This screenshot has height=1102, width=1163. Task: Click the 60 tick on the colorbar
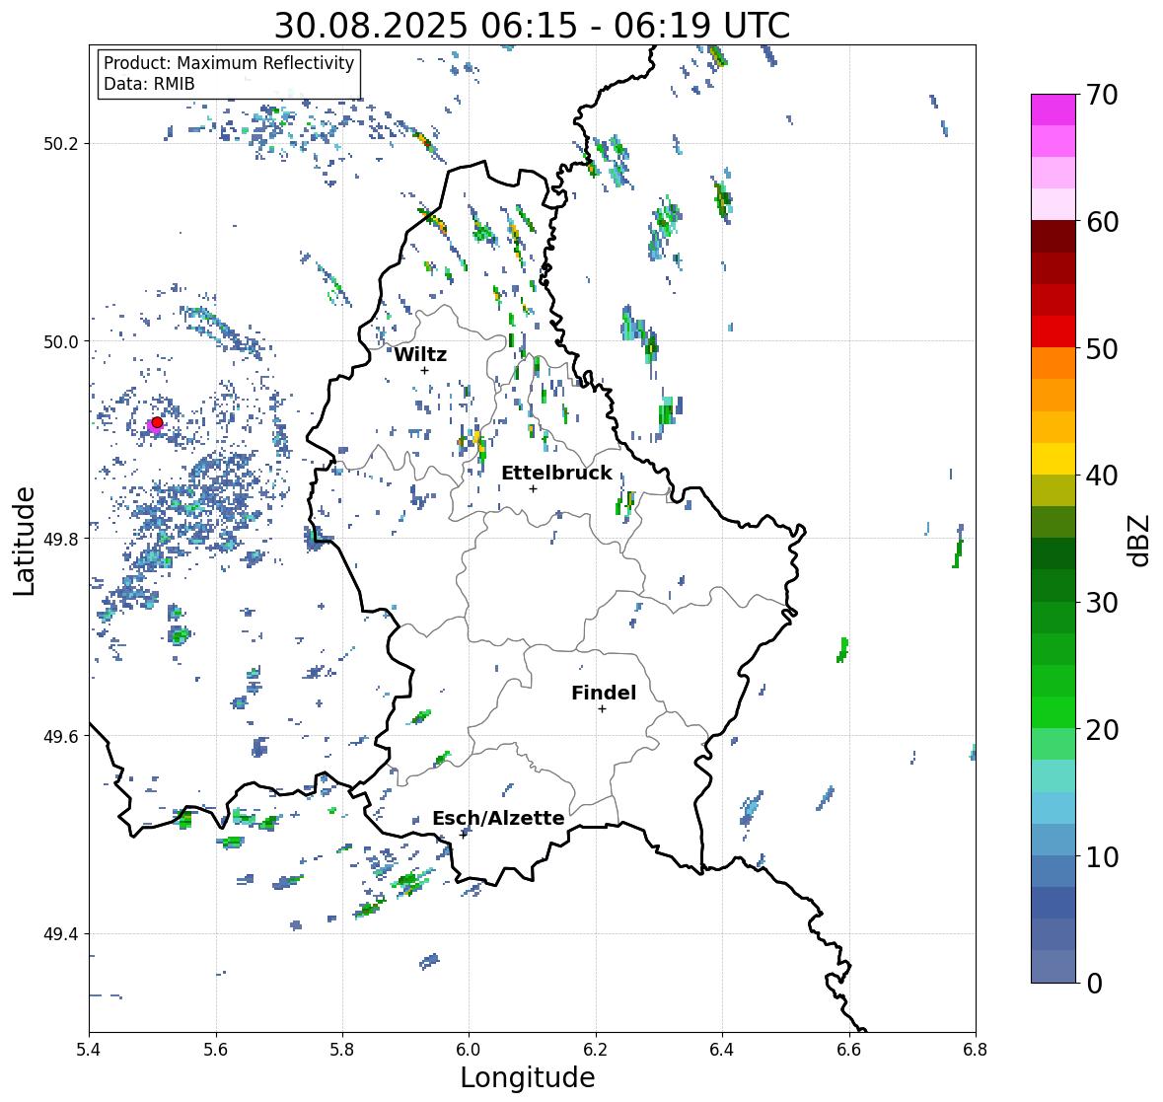1102,222
